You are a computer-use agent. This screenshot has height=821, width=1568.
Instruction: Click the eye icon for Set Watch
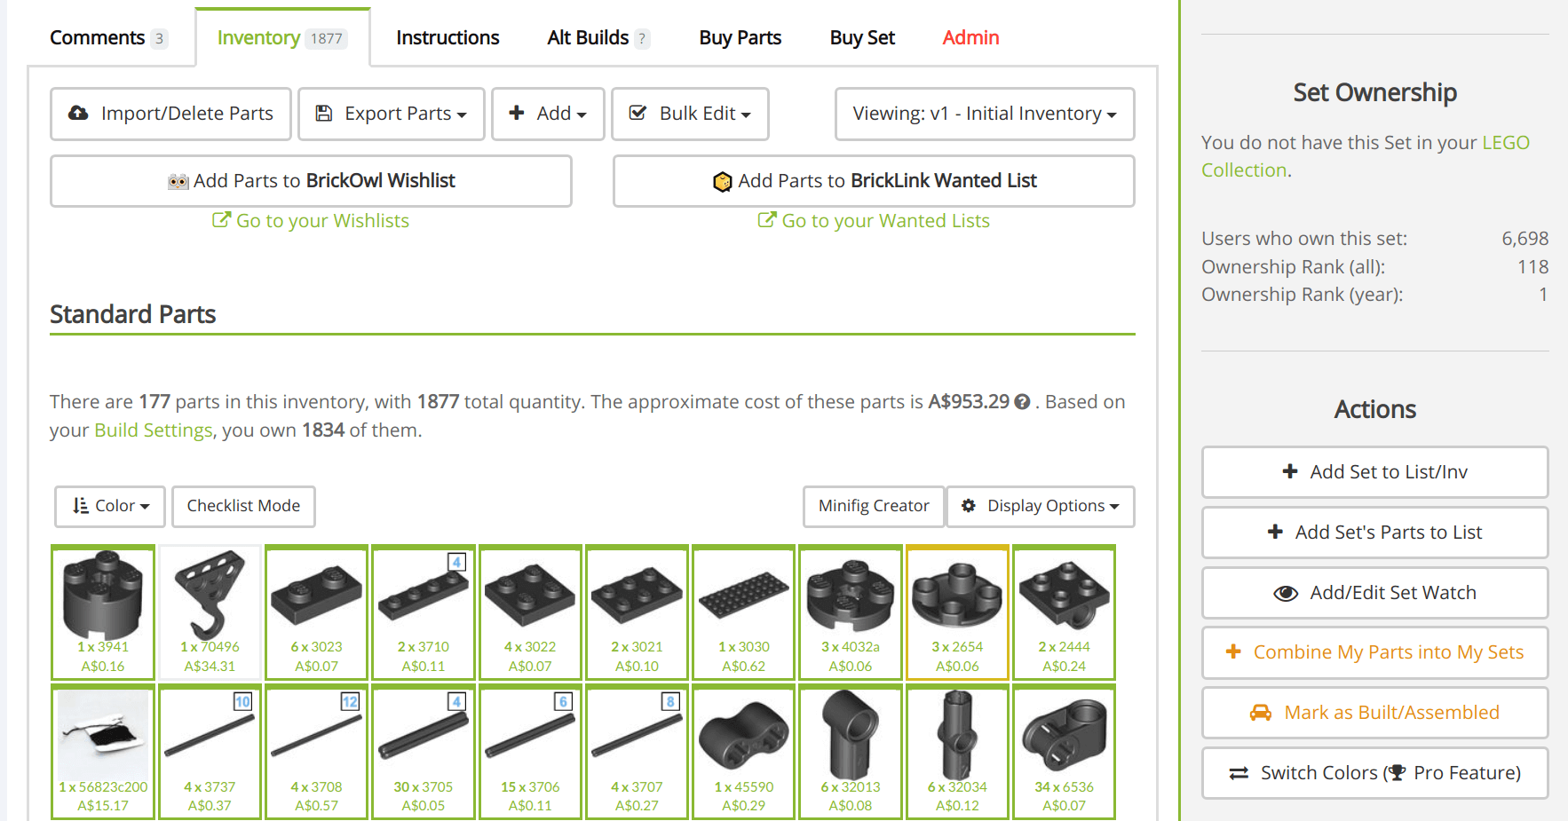click(1285, 594)
